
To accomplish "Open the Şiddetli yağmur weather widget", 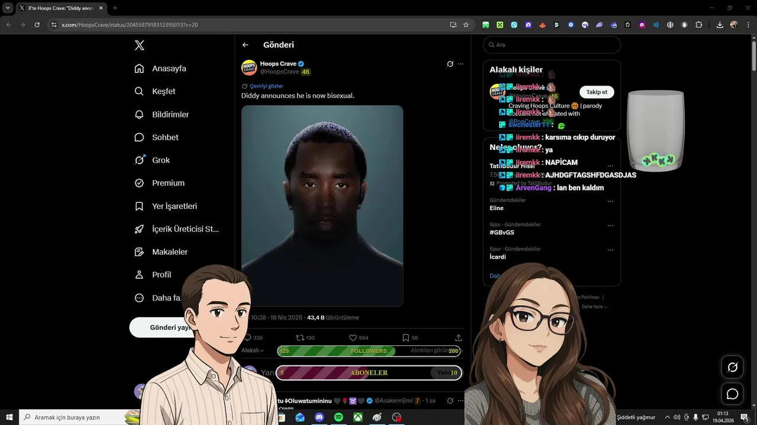I will 636,417.
